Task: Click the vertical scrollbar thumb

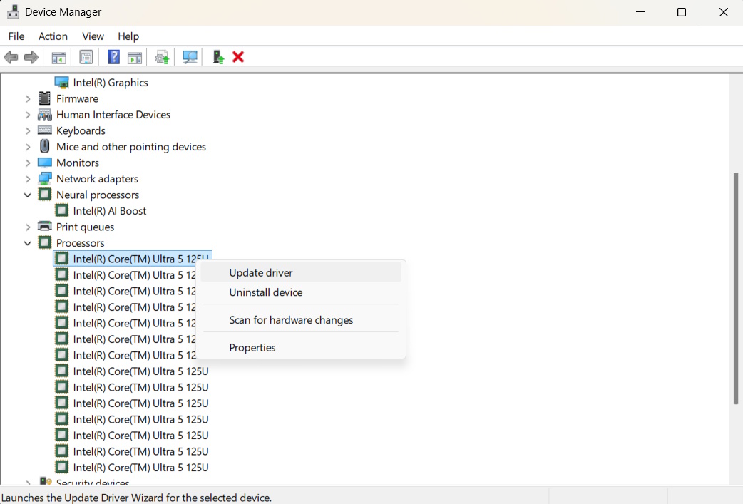Action: (736, 288)
